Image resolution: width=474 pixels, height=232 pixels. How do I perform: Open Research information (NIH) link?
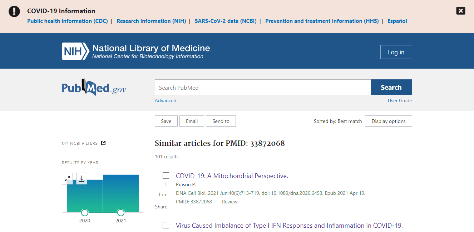[151, 21]
